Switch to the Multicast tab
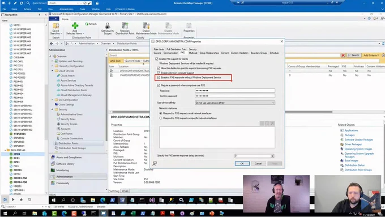The image size is (385, 217). pos(193,53)
